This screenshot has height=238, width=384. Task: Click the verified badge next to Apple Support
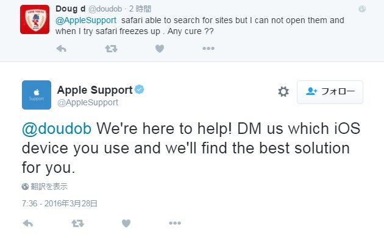pos(140,89)
